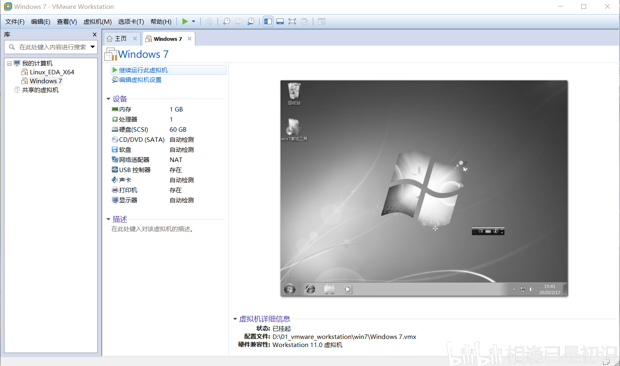Click the 硬盘(SCSI) device icon
Screen dimensions: 620x366
[x=115, y=129]
